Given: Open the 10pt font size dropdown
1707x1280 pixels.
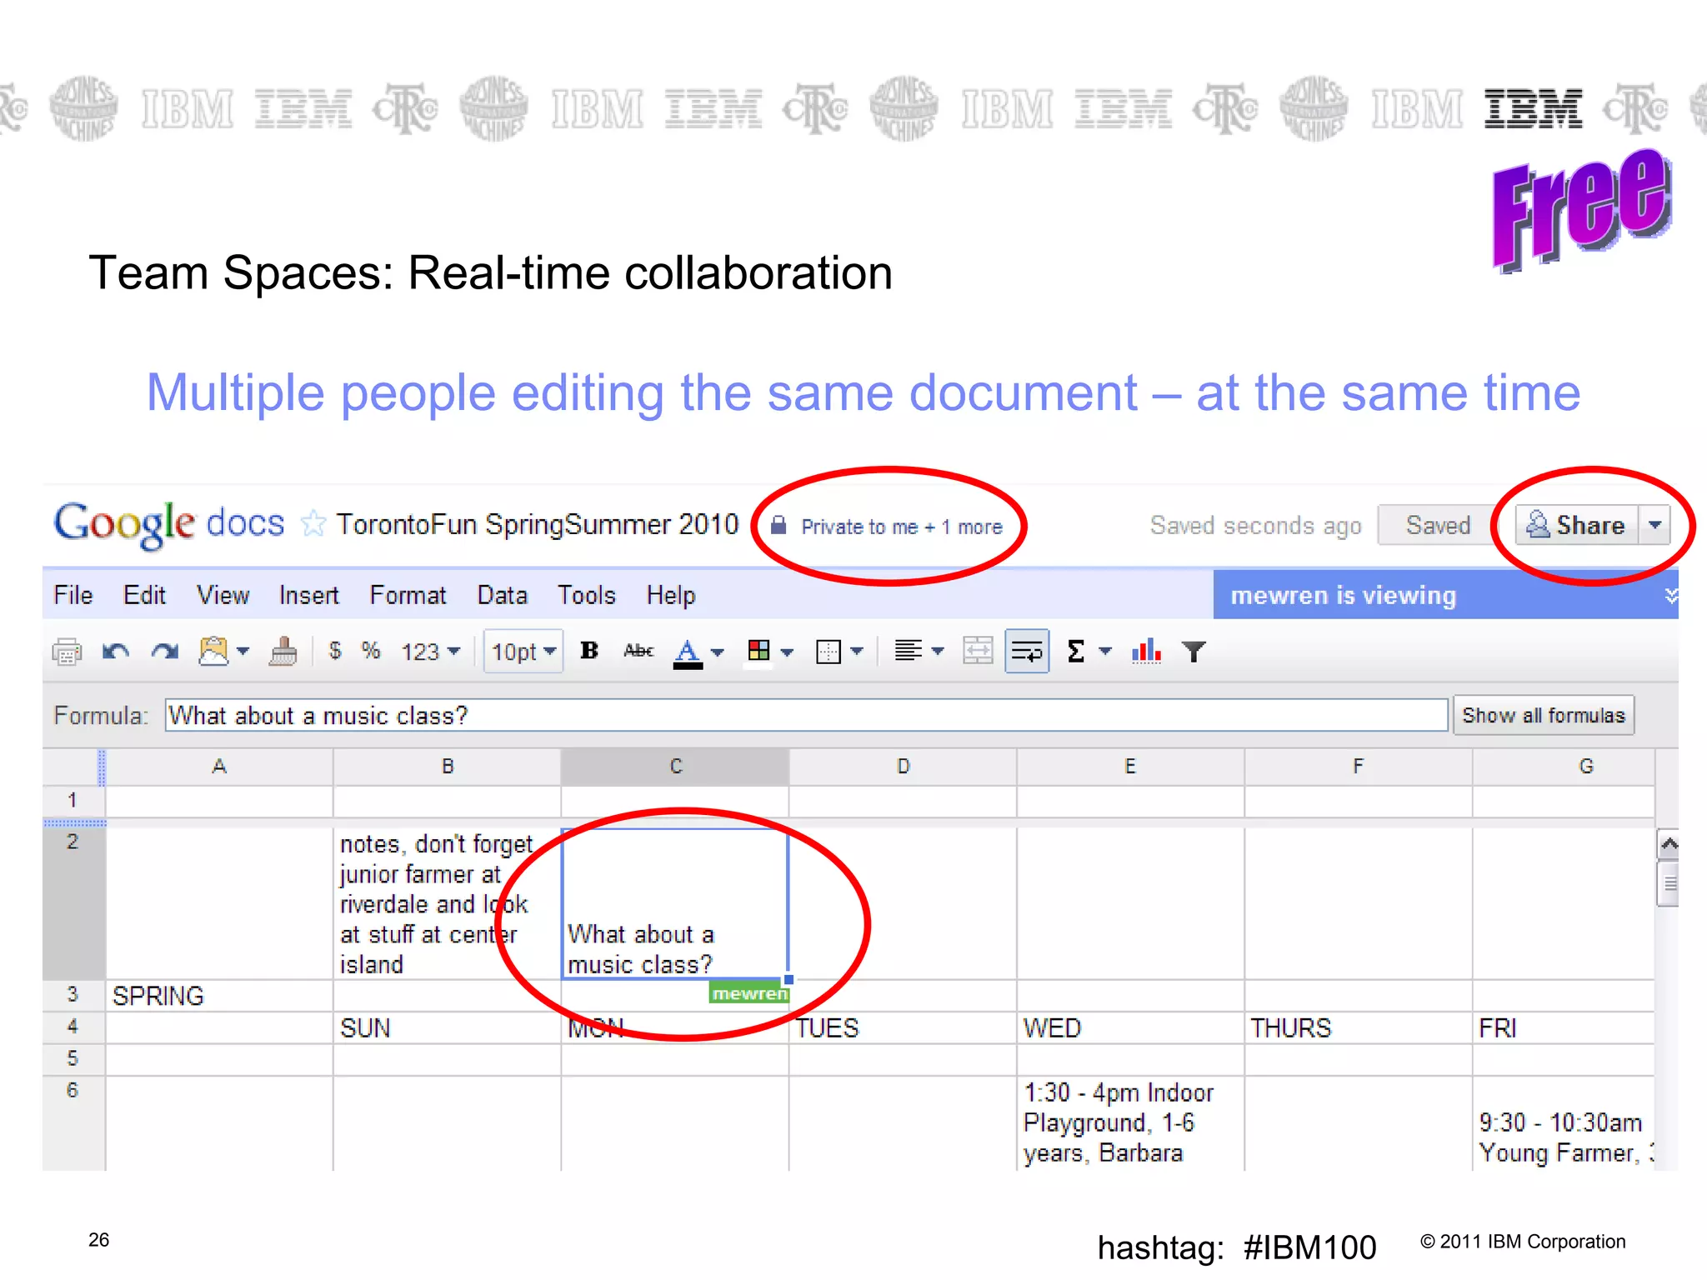Looking at the screenshot, I should tap(523, 651).
